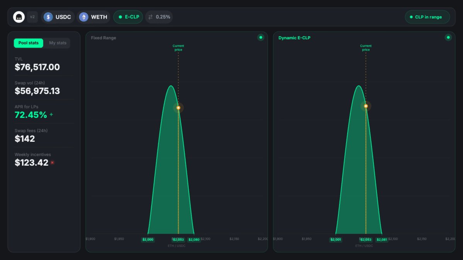
Task: Click the CLP in range status badge
Action: click(x=427, y=17)
